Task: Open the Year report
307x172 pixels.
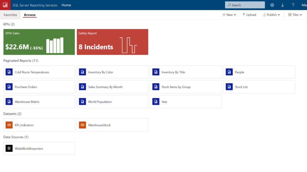Action: 186,102
